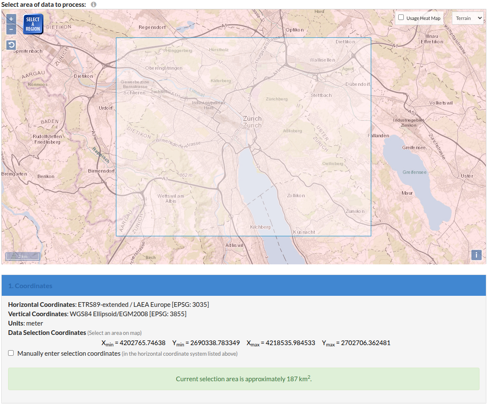Click the Dübendorf label on the map
The width and height of the screenshot is (491, 408).
point(357,84)
